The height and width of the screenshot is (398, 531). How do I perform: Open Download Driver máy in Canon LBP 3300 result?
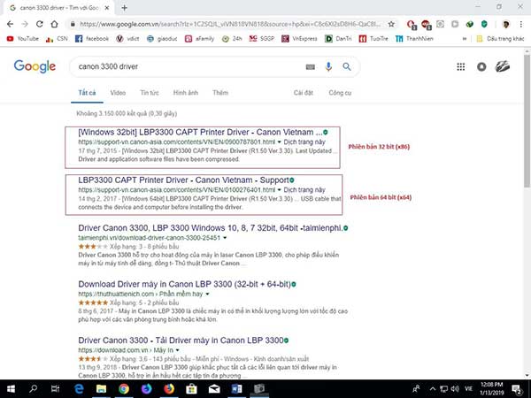tap(185, 284)
